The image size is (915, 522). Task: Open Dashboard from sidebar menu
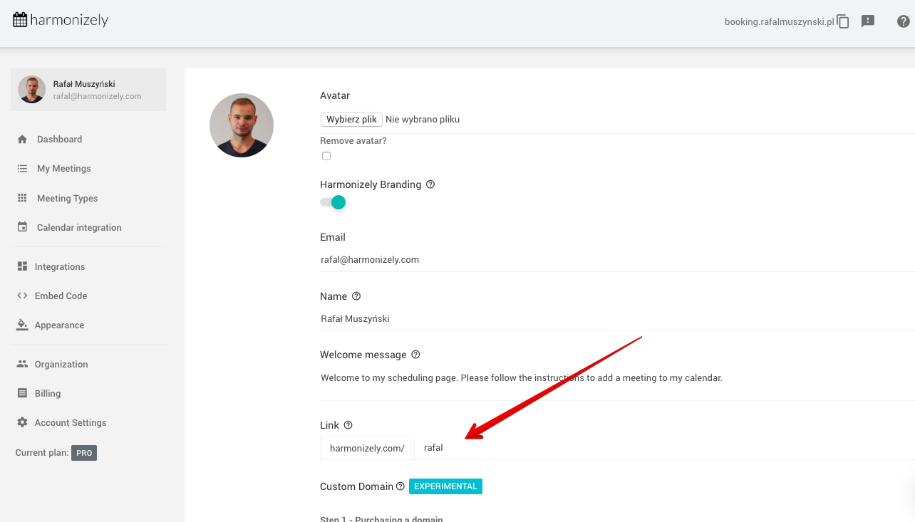[59, 140]
